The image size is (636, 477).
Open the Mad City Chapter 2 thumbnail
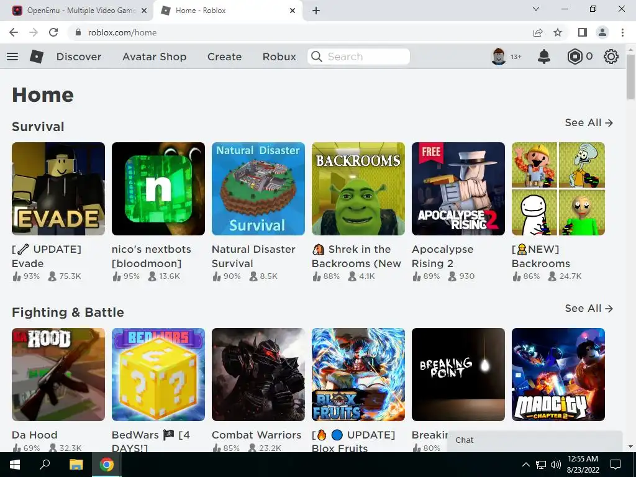[x=558, y=375]
